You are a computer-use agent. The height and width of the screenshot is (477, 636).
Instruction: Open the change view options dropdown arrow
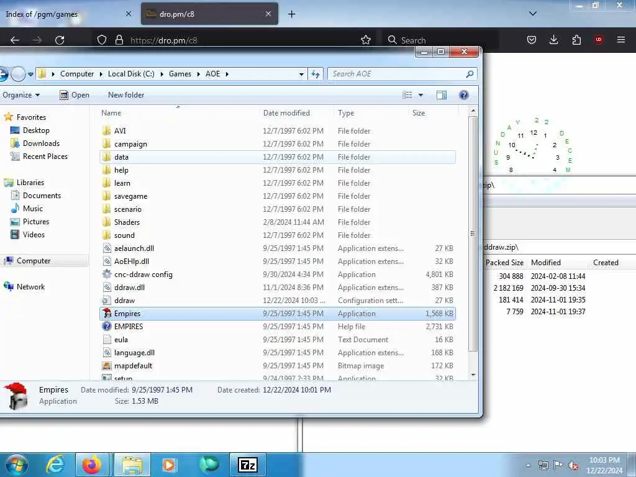point(420,95)
